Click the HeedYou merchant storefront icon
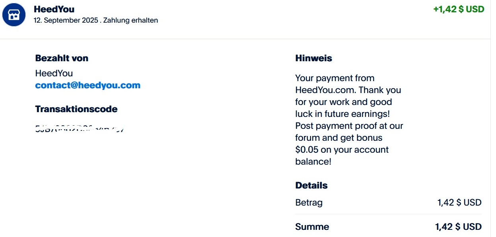 tap(14, 15)
